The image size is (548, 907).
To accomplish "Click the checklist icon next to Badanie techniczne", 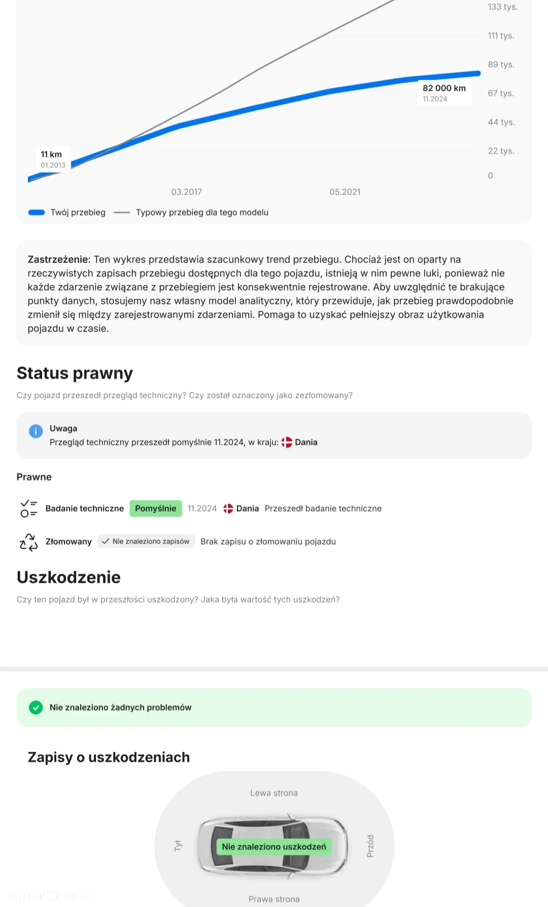I will (29, 509).
